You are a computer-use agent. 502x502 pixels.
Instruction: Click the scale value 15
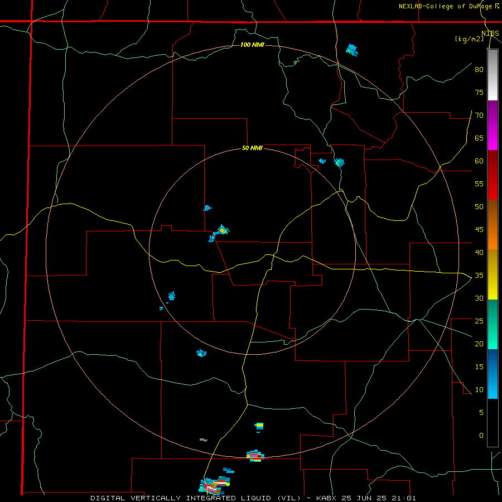point(479,367)
